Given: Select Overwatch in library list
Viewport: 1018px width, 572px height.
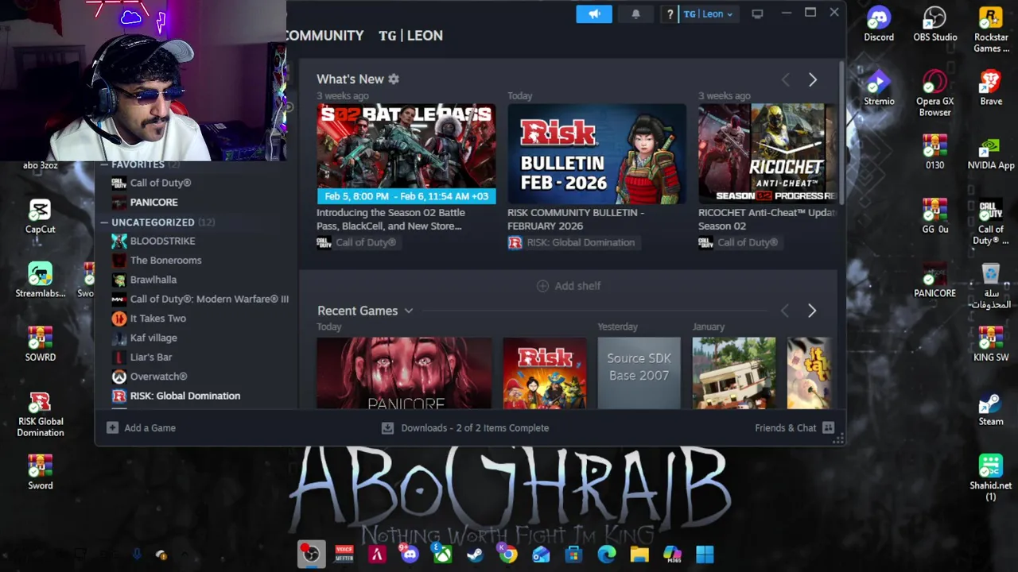Looking at the screenshot, I should 158,377.
